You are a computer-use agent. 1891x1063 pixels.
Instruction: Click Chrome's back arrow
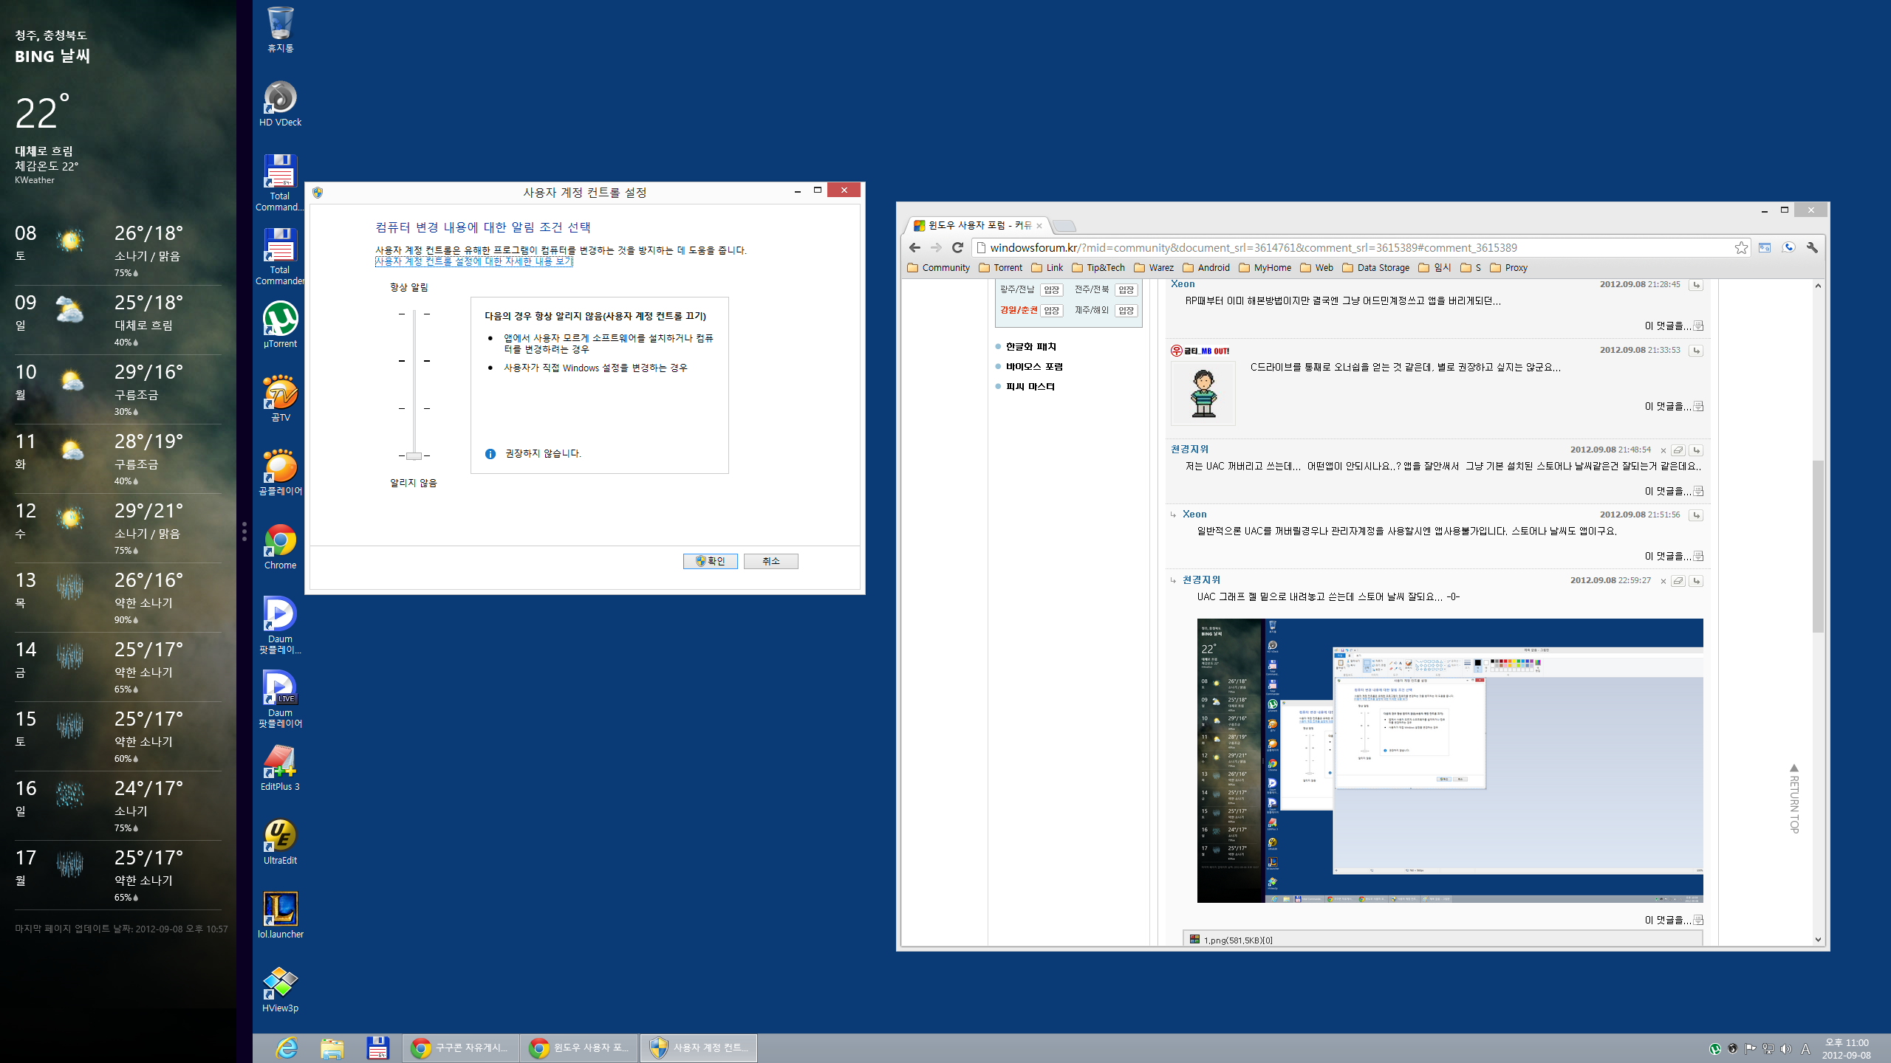(x=914, y=247)
